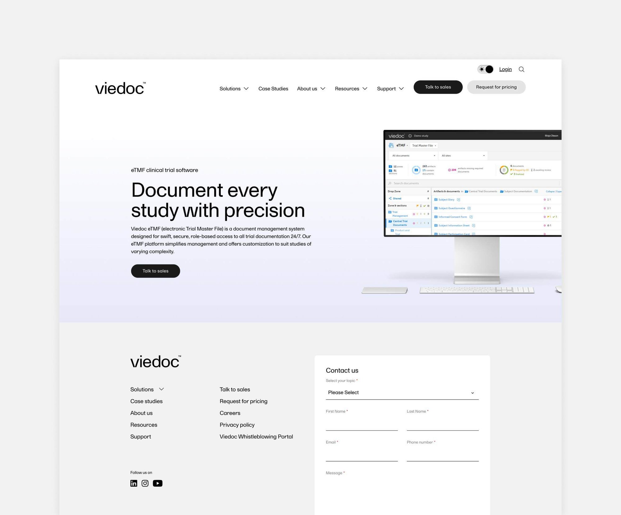Viewport: 621px width, 515px height.
Task: Click the Login link in header
Action: click(x=505, y=69)
